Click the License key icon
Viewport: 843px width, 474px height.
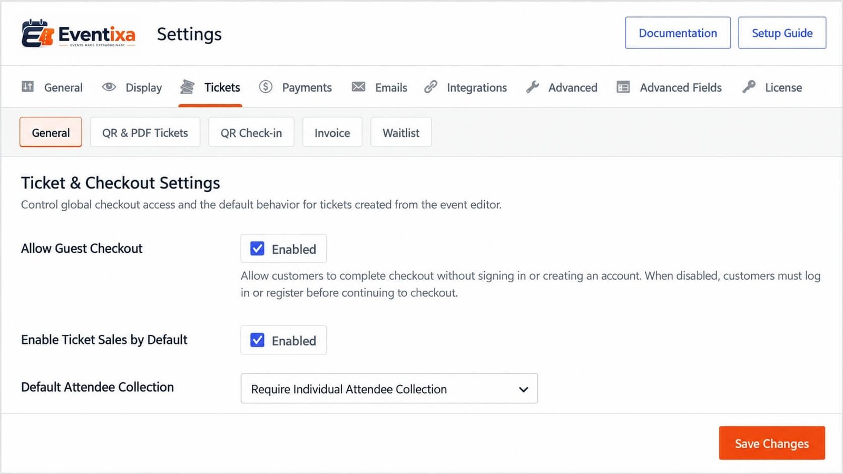pyautogui.click(x=749, y=87)
